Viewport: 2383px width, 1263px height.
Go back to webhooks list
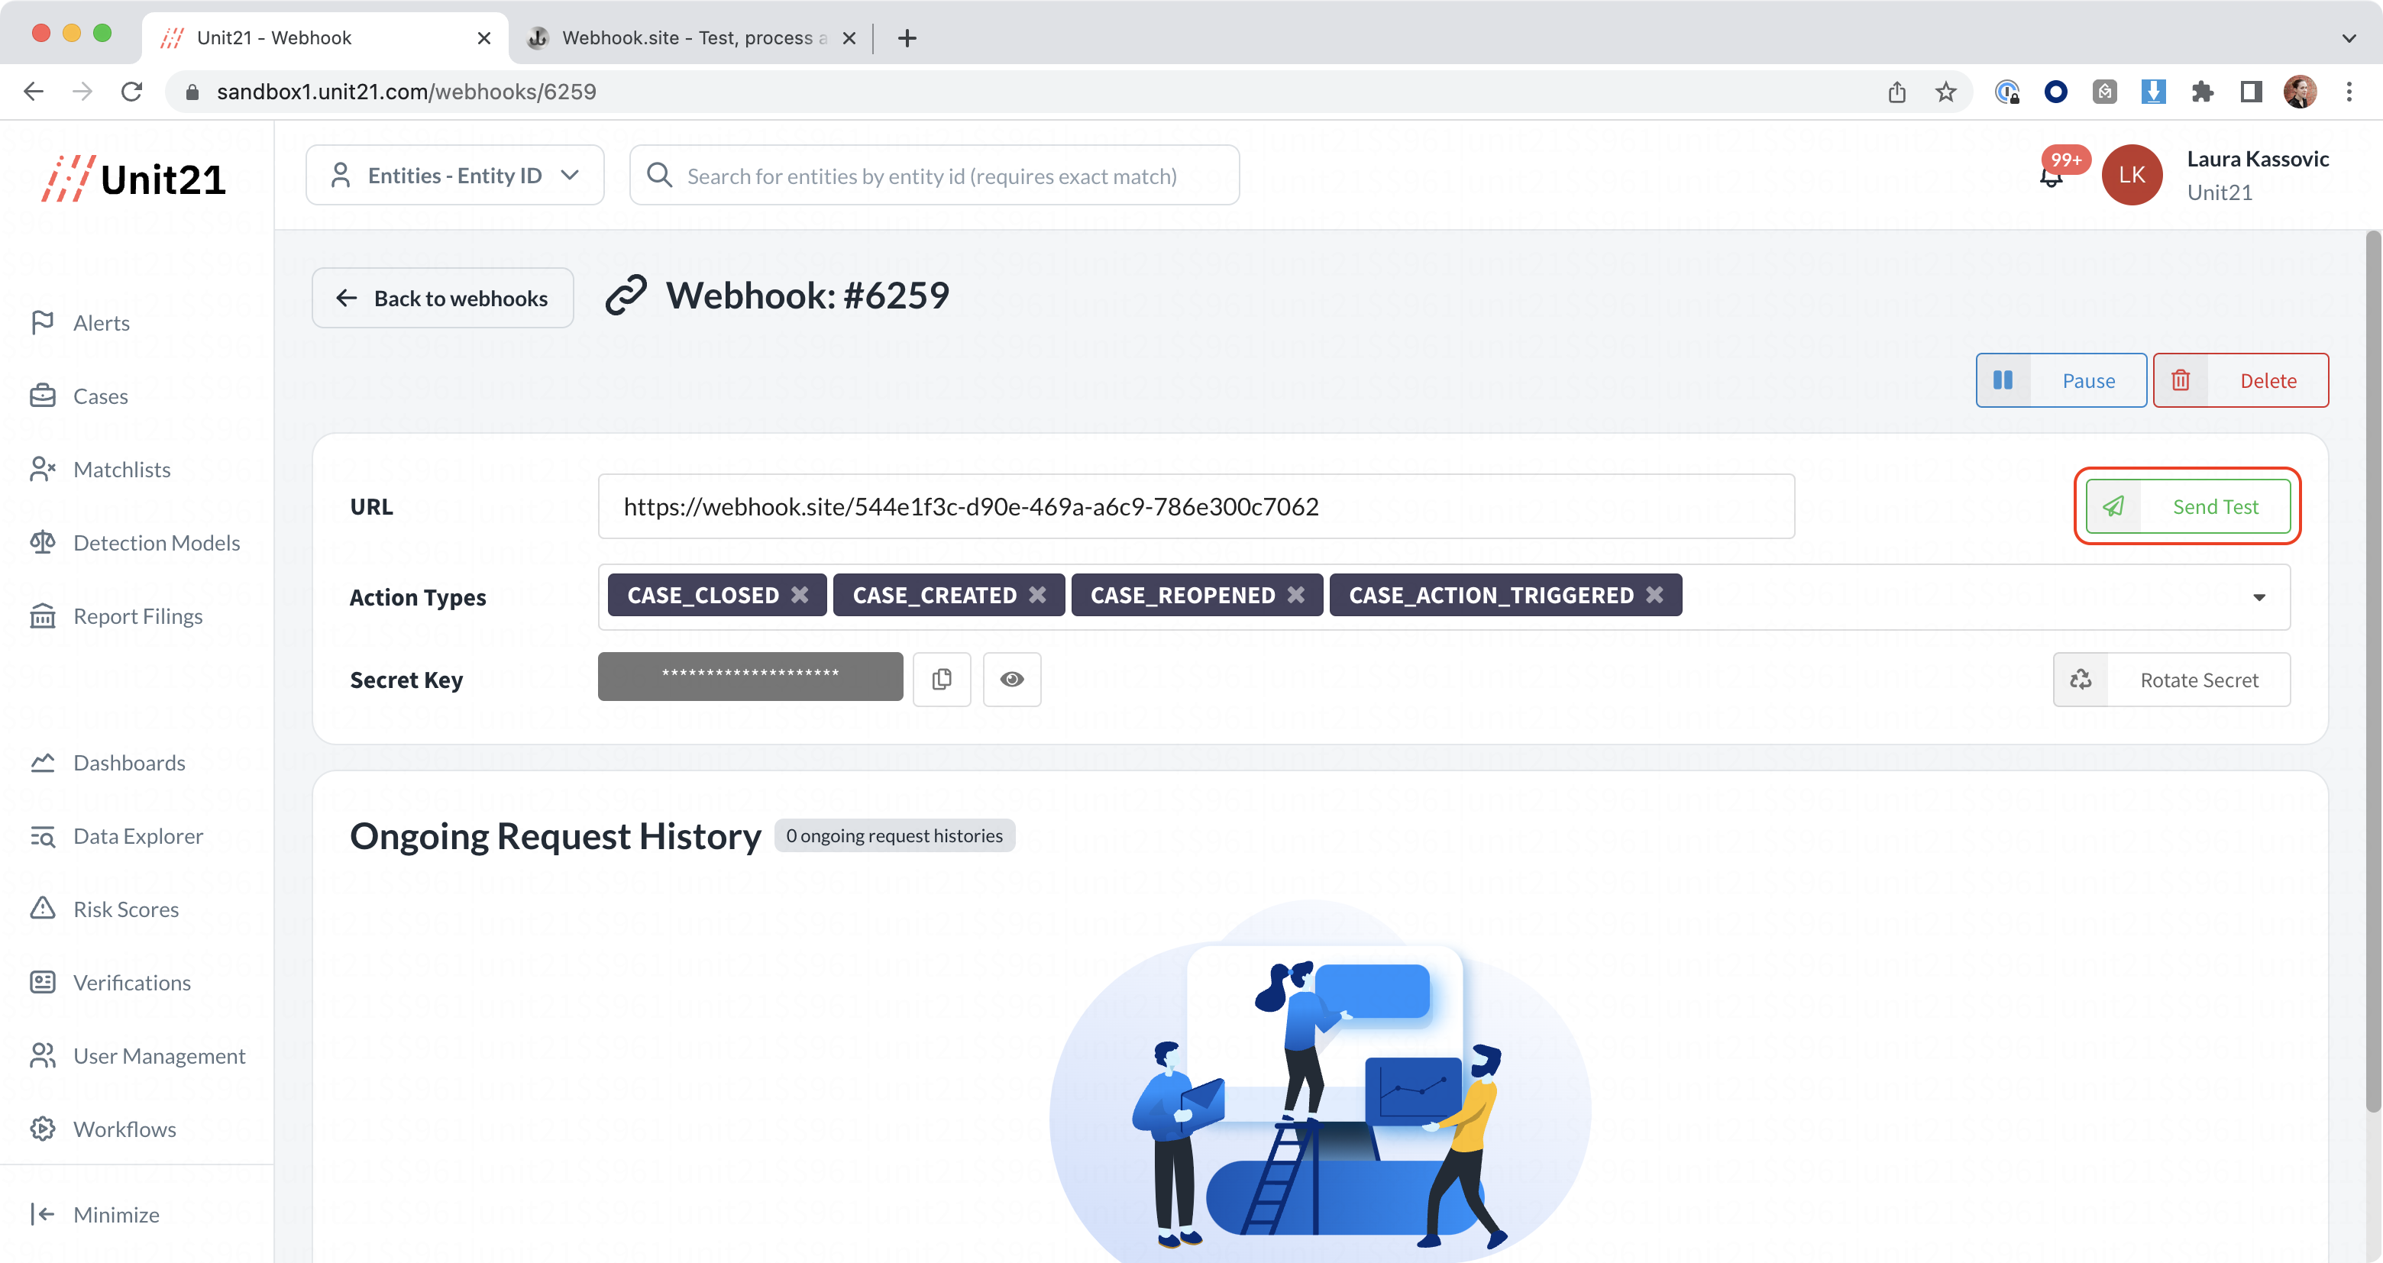[x=442, y=298]
